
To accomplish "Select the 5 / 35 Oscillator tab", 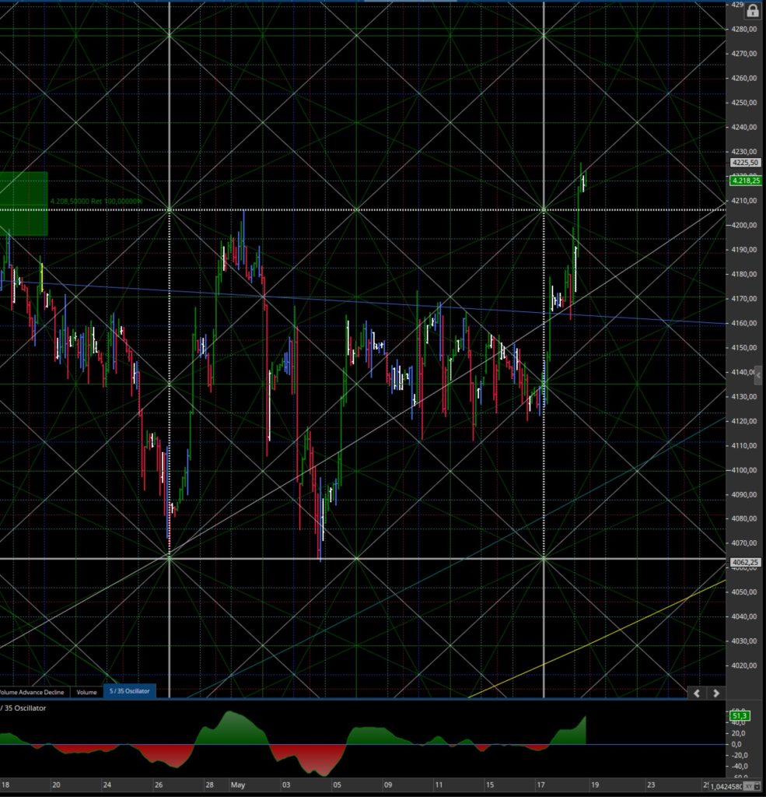I will tap(130, 691).
